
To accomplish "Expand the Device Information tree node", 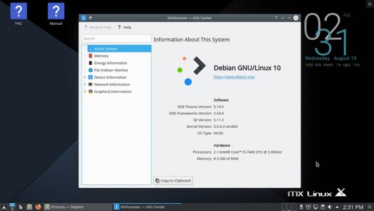I will point(85,77).
